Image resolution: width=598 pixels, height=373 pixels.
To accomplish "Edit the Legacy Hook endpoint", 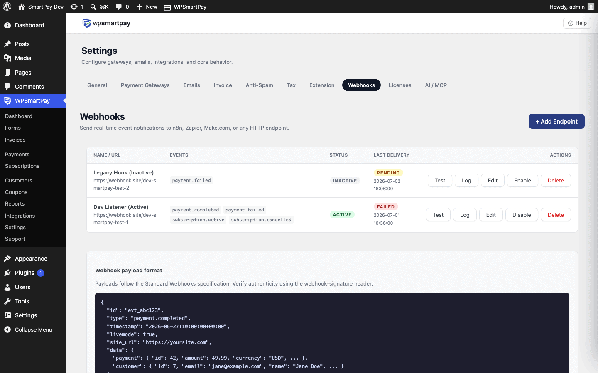I will pyautogui.click(x=493, y=180).
